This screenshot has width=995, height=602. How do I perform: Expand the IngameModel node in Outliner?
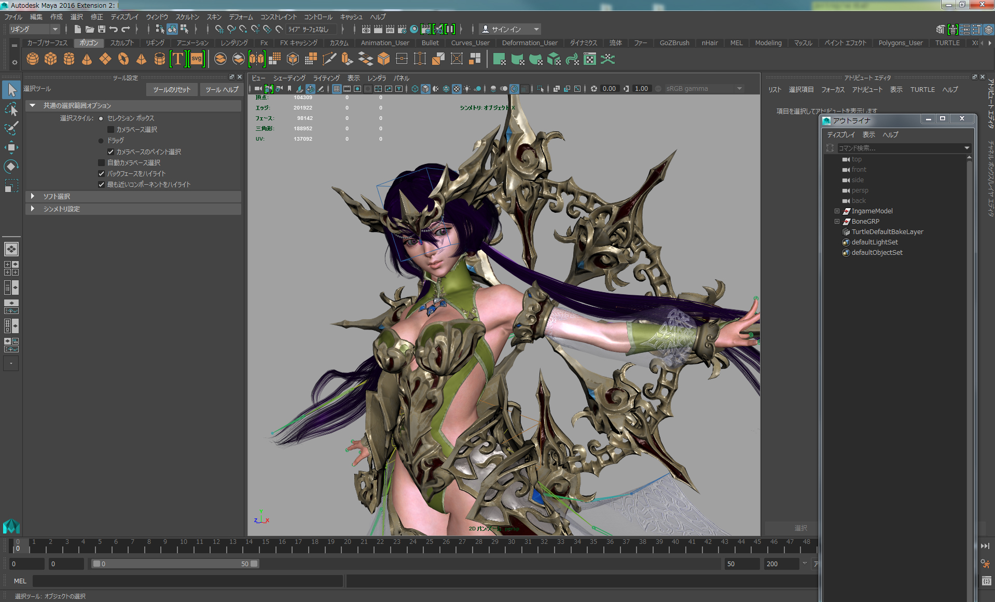click(837, 211)
